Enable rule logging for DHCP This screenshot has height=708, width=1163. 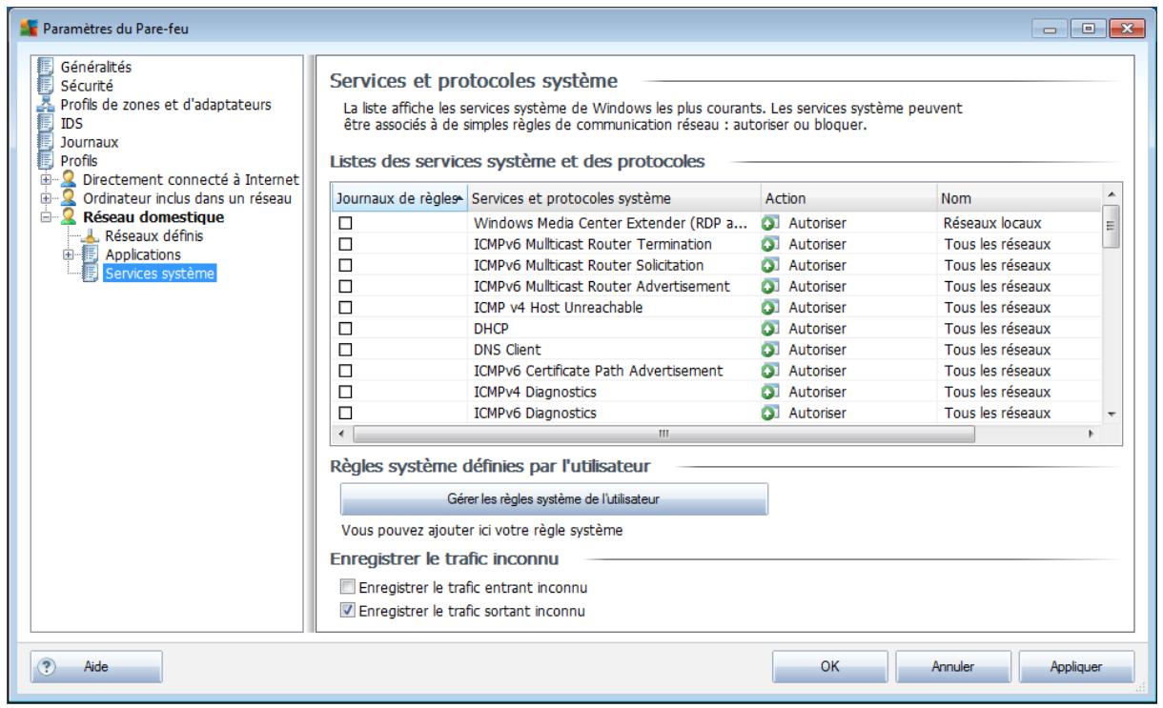pyautogui.click(x=346, y=328)
